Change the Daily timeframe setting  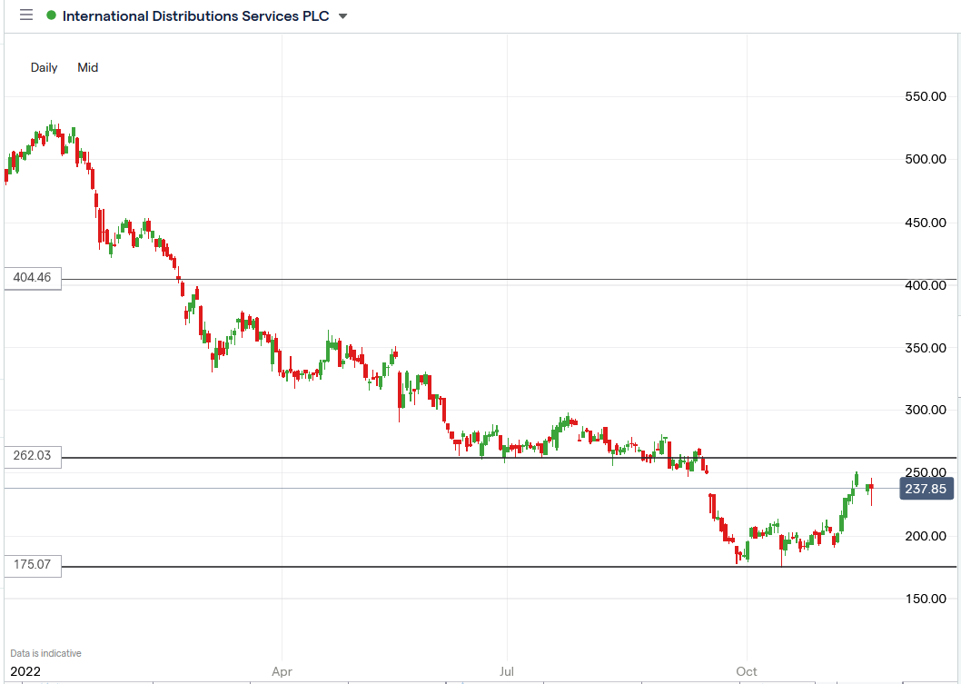pos(45,67)
